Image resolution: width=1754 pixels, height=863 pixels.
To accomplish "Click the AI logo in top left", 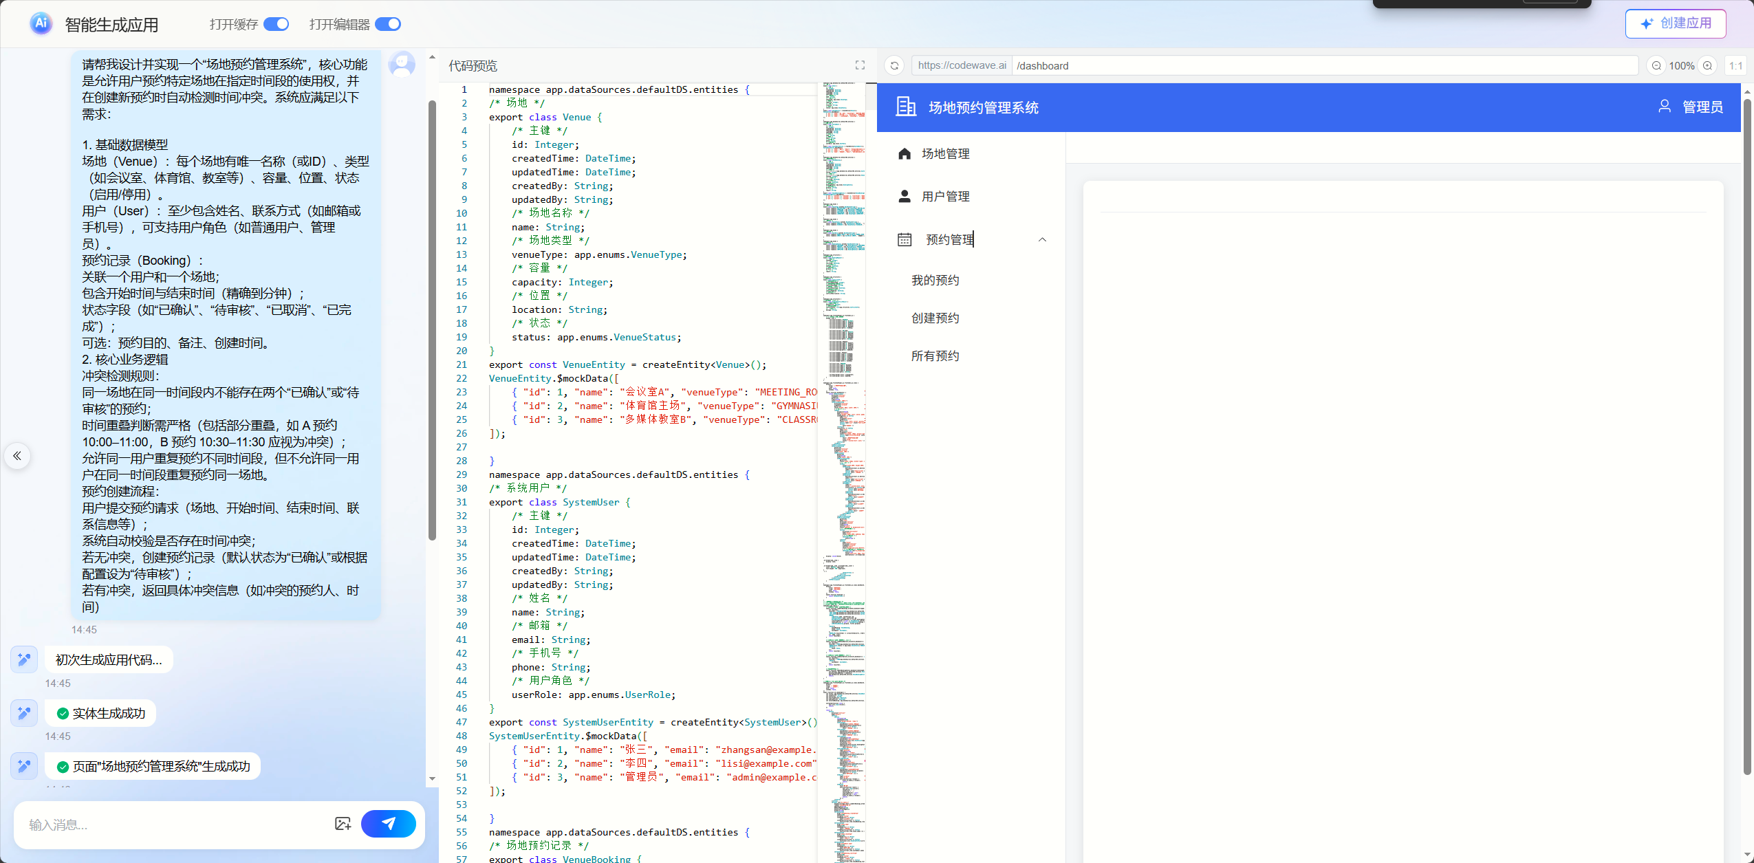I will (41, 23).
